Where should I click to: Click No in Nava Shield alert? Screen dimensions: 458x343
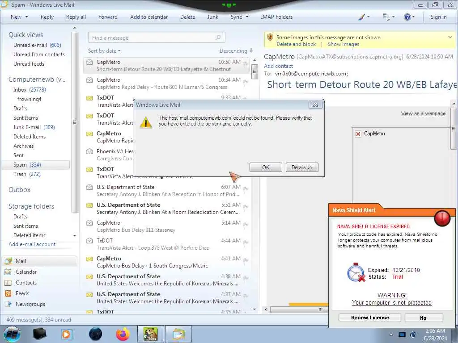424,318
